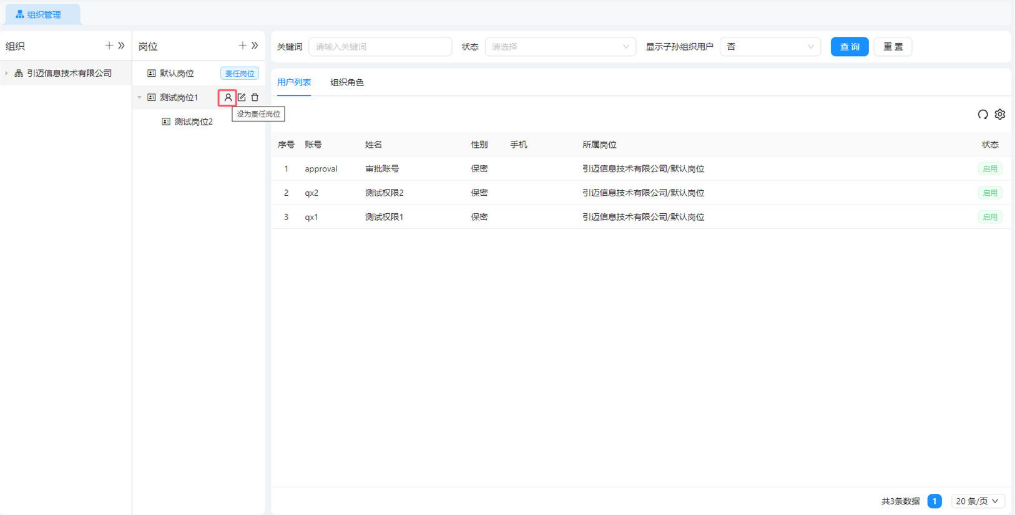Viewport: 1015px width, 515px height.
Task: Delete 测试岗位1 using trash icon
Action: coord(255,98)
